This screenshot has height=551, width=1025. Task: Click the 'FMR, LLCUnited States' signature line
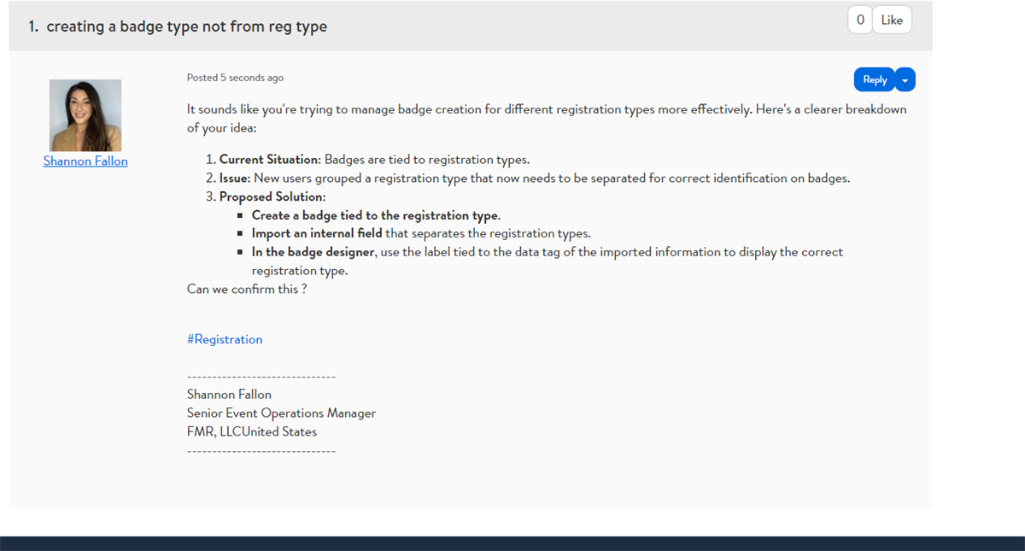(x=251, y=431)
